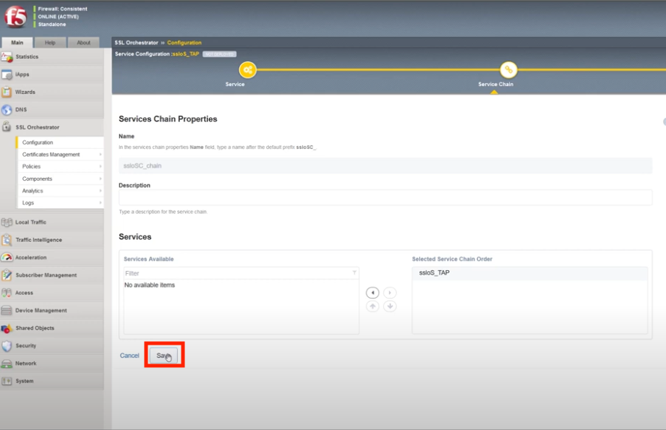Click the Description input field
Viewport: 666px width, 430px height.
click(x=385, y=197)
